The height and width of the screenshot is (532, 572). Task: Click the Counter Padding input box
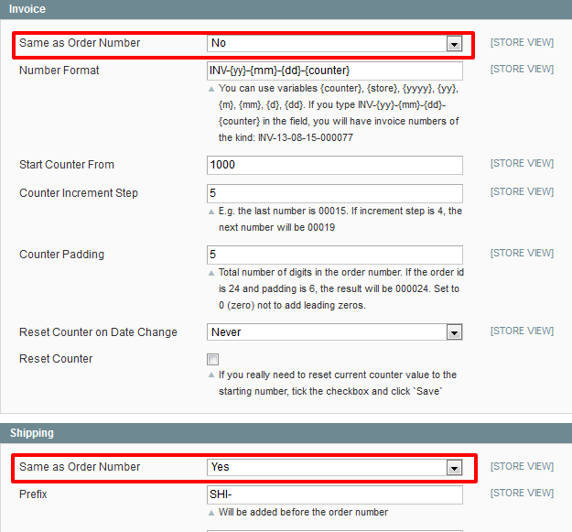click(x=335, y=254)
